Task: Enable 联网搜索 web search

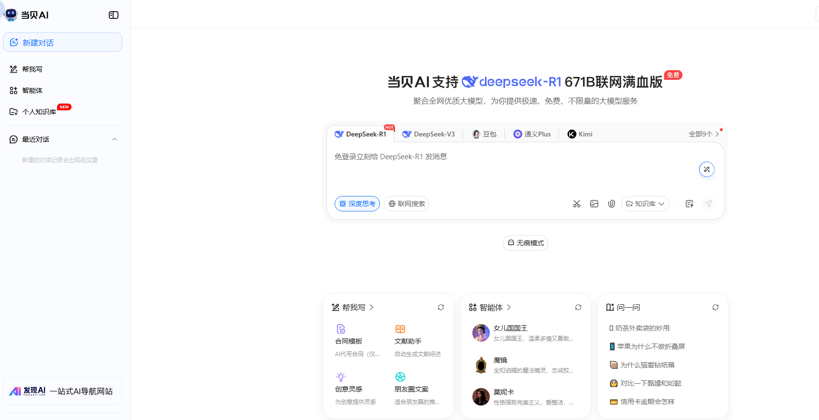Action: click(x=407, y=204)
